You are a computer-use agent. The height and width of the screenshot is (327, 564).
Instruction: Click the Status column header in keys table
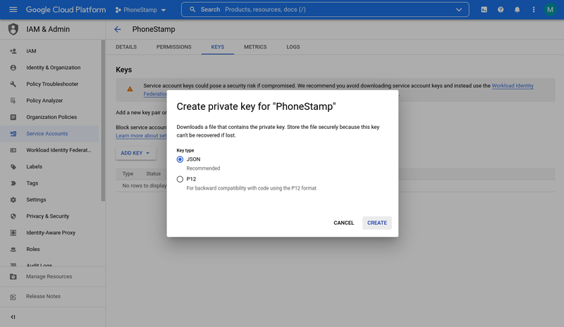pos(153,174)
